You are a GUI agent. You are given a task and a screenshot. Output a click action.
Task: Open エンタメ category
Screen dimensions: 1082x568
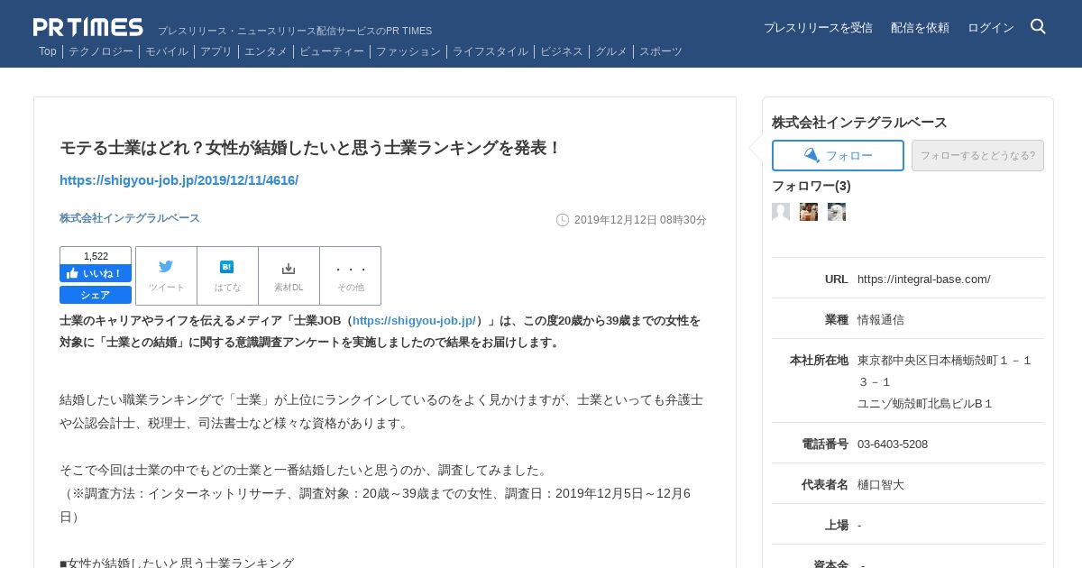click(266, 51)
